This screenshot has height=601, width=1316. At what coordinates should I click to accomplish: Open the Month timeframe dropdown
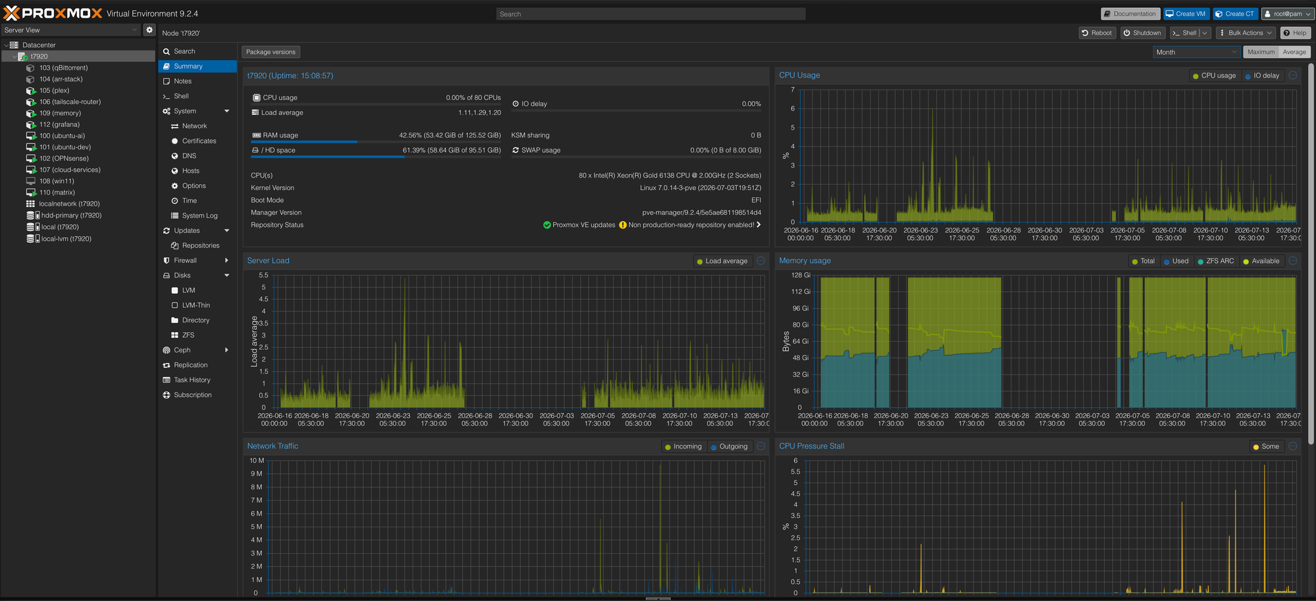pos(1234,52)
